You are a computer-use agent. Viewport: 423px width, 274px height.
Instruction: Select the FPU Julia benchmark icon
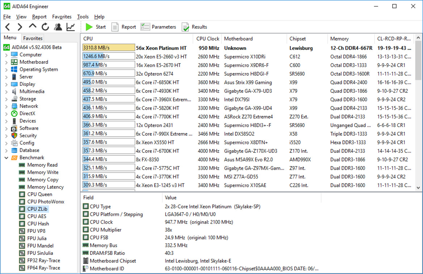click(x=22, y=239)
